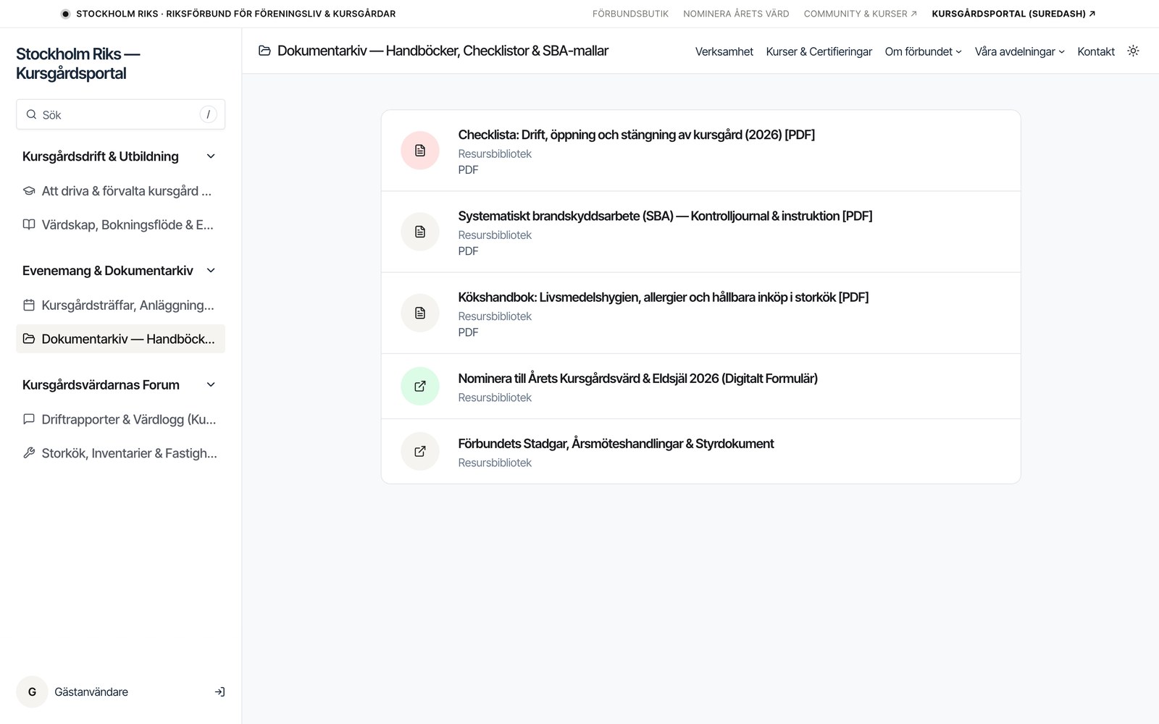Image resolution: width=1159 pixels, height=724 pixels.
Task: Open the Om förbundet dropdown
Action: pyautogui.click(x=923, y=51)
